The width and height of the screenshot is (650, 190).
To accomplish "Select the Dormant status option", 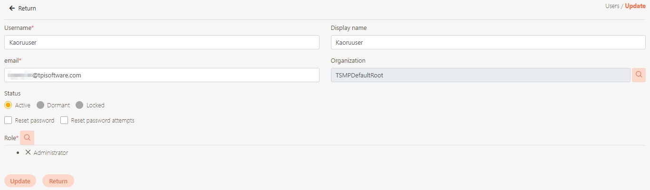I will click(x=40, y=105).
